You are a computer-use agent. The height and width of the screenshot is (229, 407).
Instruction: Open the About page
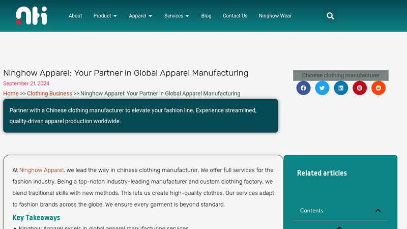[75, 16]
